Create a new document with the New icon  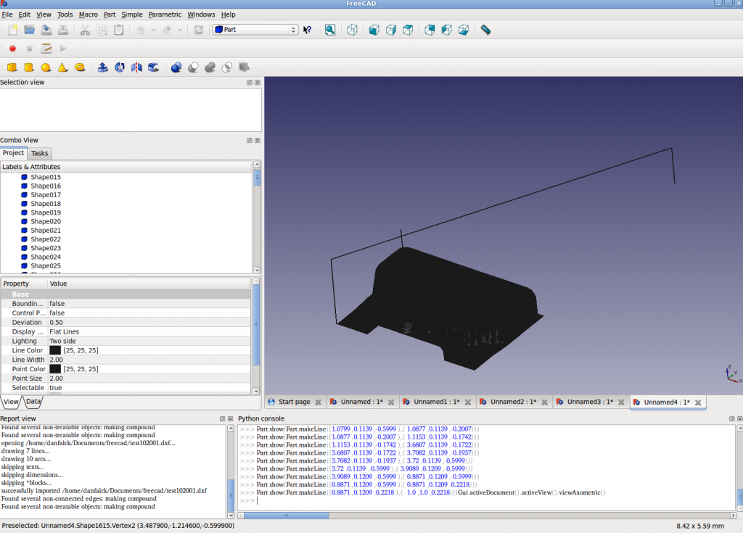point(12,30)
